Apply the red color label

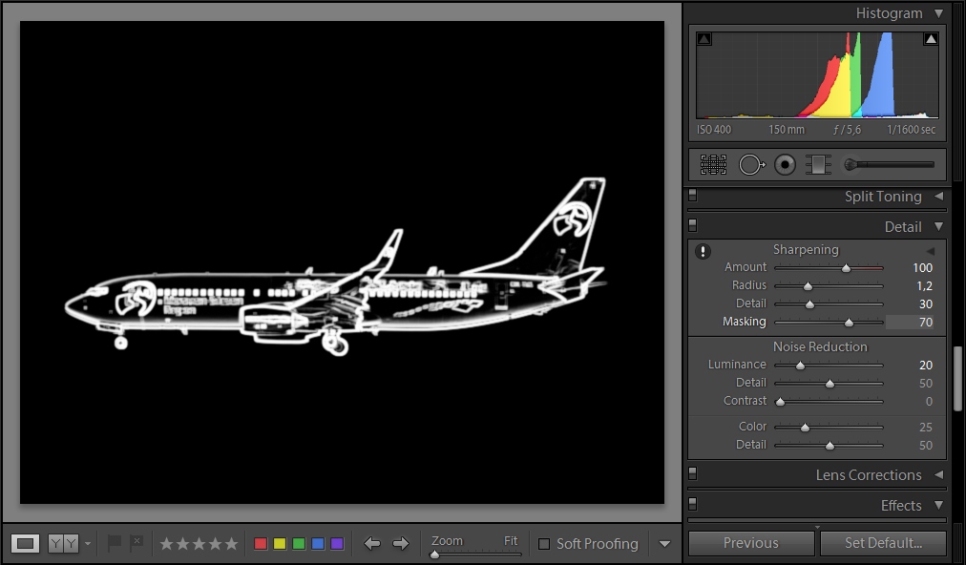tap(261, 544)
